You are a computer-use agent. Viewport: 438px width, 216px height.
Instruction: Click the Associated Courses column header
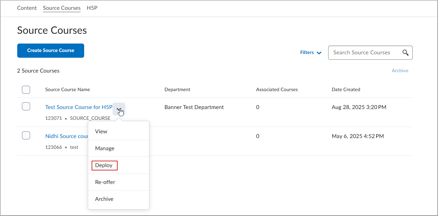point(277,90)
